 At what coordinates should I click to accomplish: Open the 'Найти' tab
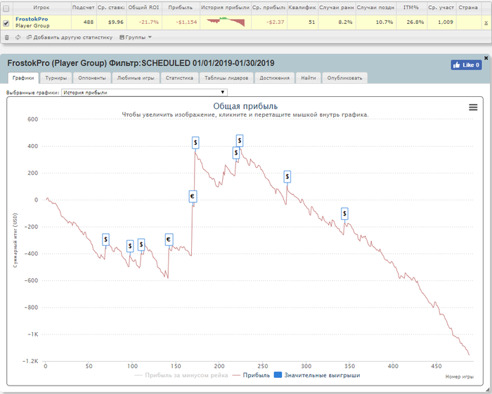click(309, 78)
